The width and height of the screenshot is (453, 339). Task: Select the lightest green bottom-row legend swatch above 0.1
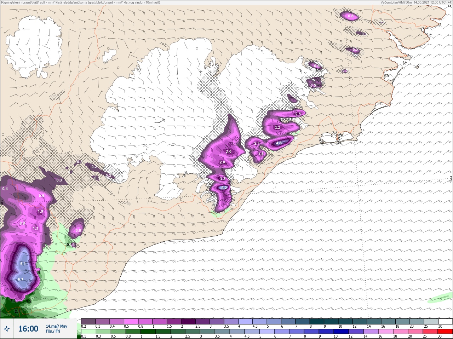click(x=88, y=332)
